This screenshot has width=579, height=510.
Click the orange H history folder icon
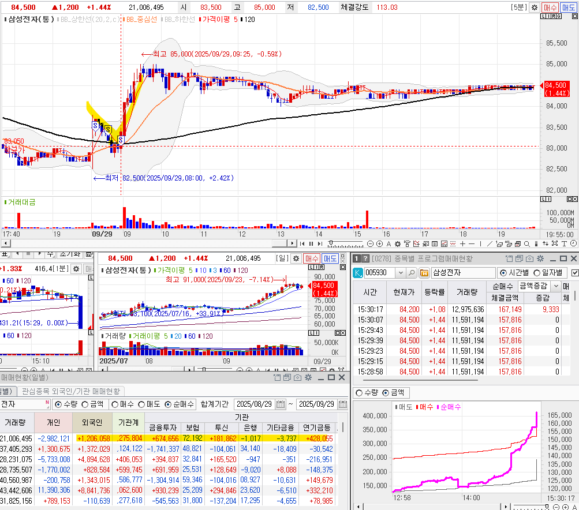click(424, 273)
